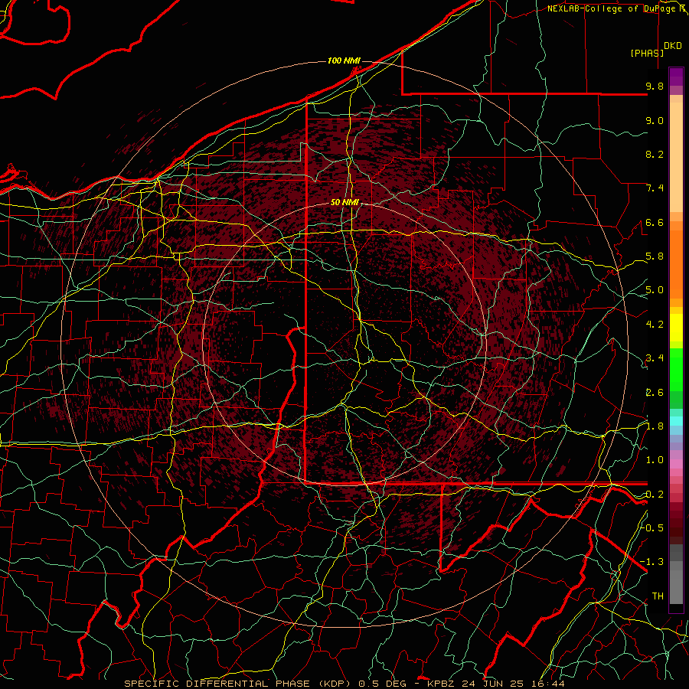The image size is (689, 689).
Task: Click the 50 NMI range ring label
Action: [x=344, y=203]
